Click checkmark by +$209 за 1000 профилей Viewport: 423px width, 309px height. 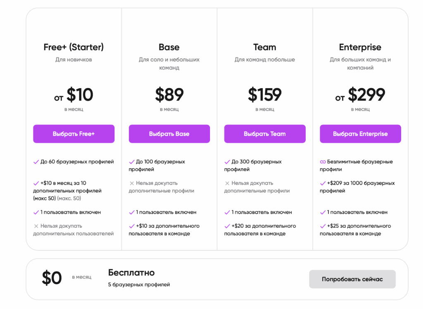[323, 183]
